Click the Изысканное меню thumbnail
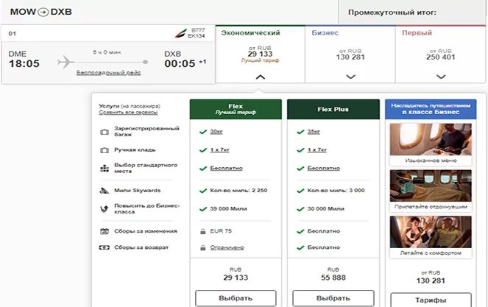The image size is (488, 307). point(431,144)
